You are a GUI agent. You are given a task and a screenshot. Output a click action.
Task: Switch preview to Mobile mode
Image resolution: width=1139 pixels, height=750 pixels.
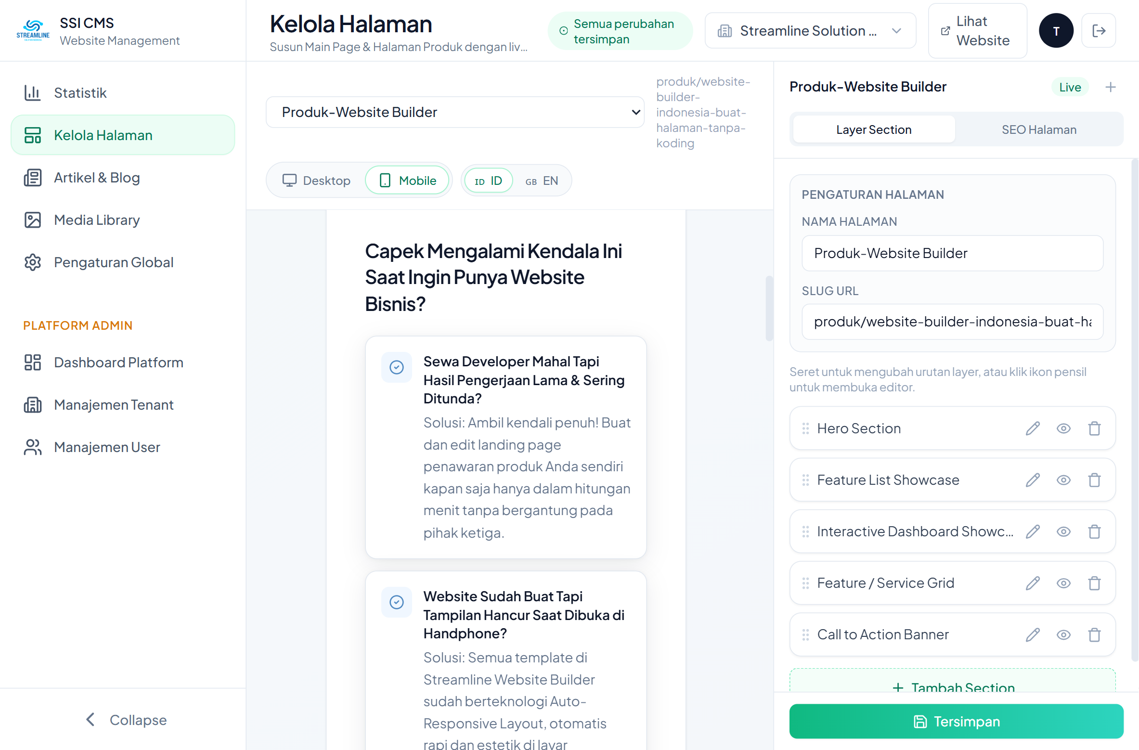pyautogui.click(x=407, y=181)
